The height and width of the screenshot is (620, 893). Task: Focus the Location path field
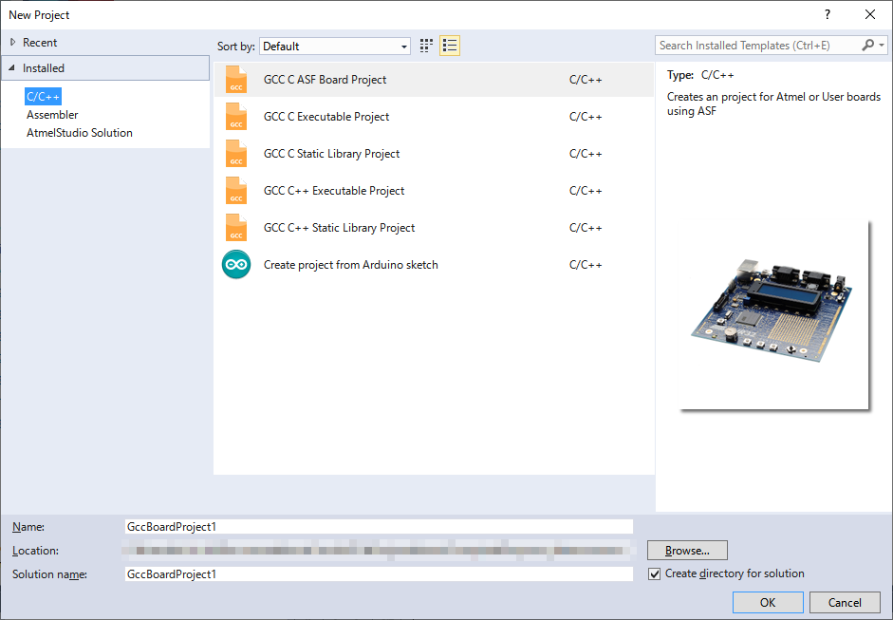click(379, 551)
